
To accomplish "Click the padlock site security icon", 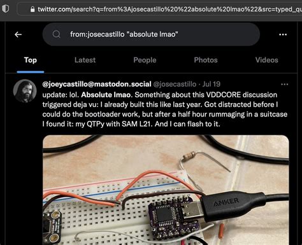I will 32,9.
